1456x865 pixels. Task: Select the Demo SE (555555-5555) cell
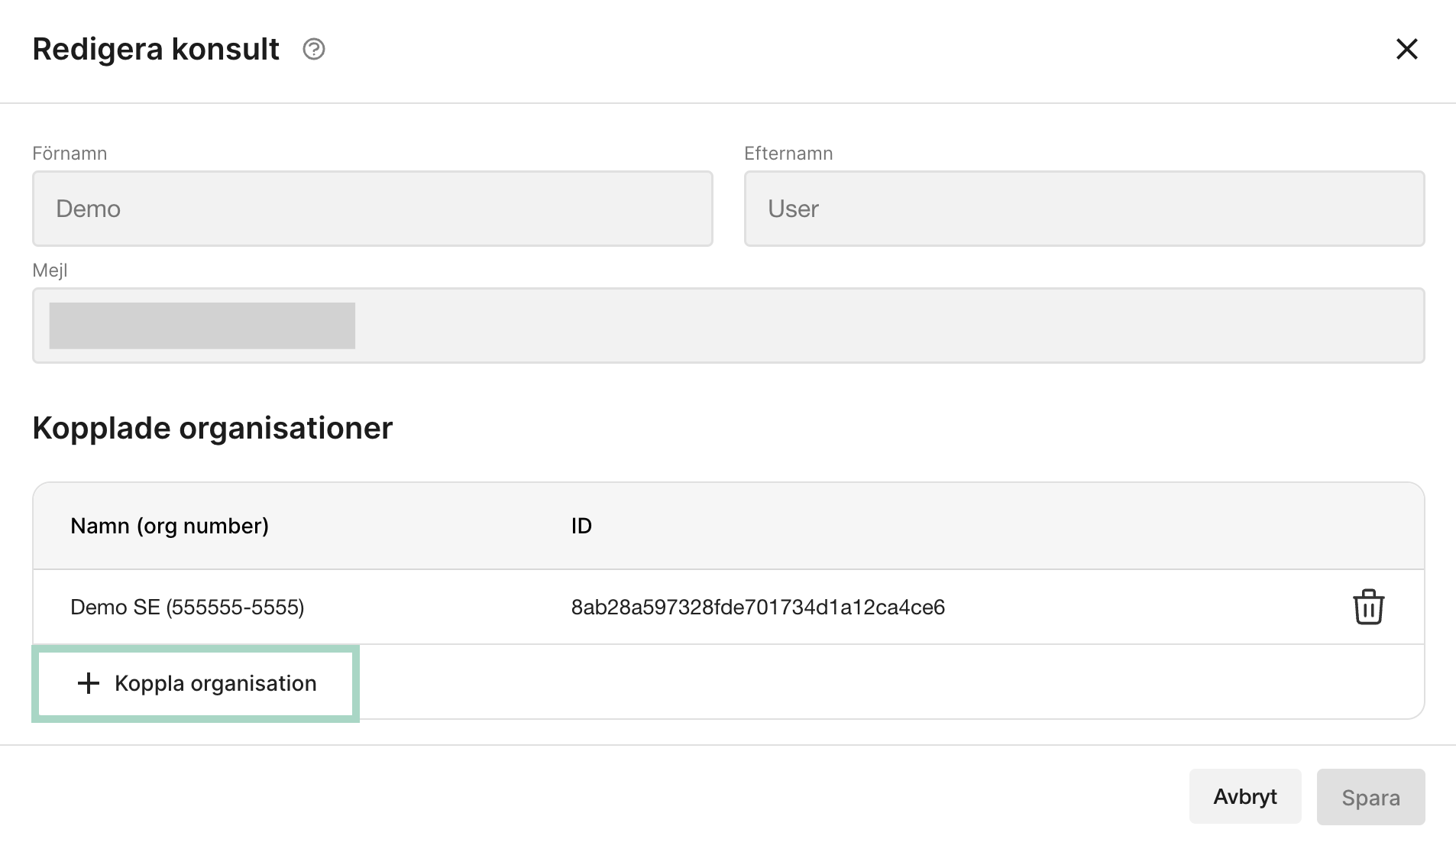(x=187, y=607)
